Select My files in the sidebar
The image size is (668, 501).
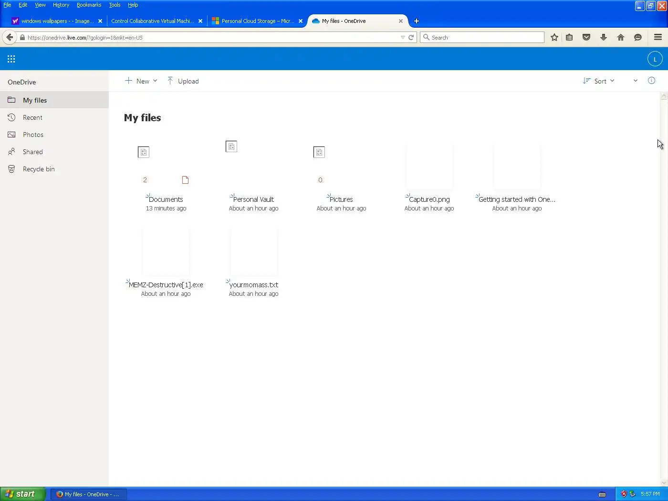click(x=54, y=100)
